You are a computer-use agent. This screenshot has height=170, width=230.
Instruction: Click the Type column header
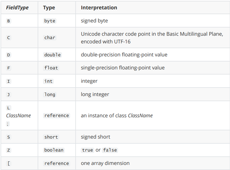click(x=49, y=8)
